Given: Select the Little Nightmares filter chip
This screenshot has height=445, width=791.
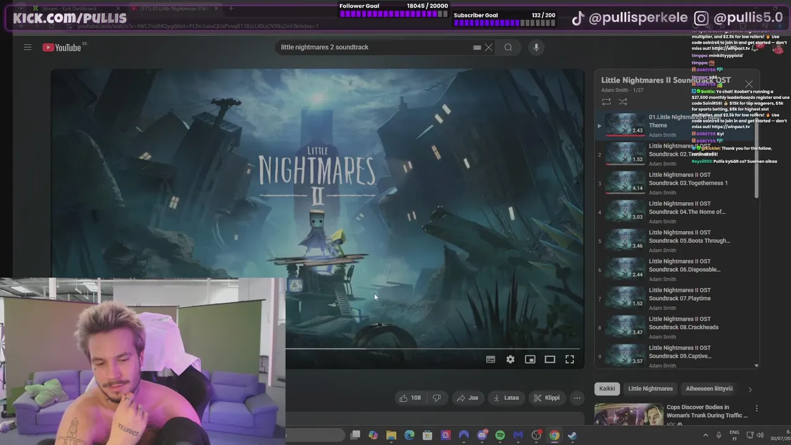Looking at the screenshot, I should 650,388.
